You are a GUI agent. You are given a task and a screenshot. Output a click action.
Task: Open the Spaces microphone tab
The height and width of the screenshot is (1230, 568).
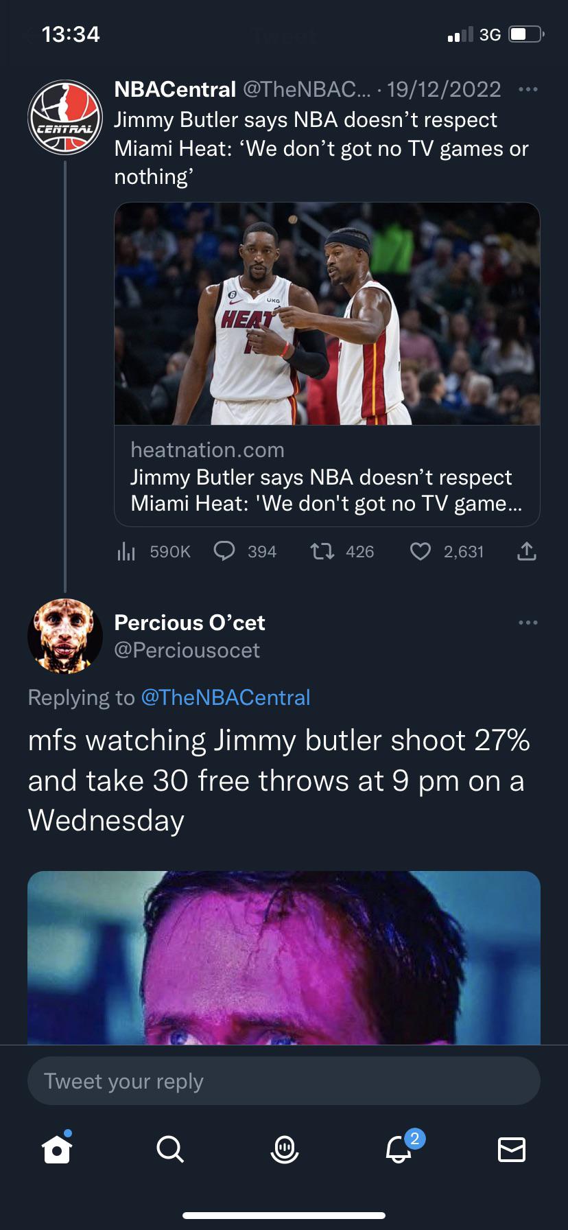(284, 1148)
